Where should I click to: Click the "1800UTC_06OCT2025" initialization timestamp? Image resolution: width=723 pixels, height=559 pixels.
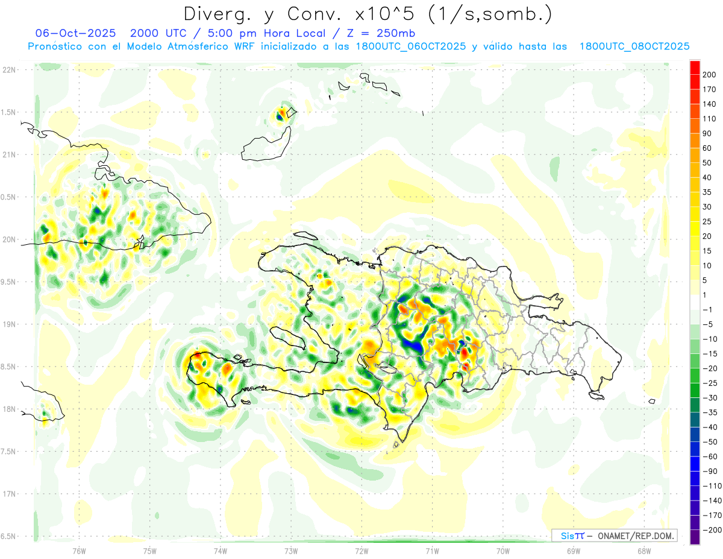tap(411, 46)
